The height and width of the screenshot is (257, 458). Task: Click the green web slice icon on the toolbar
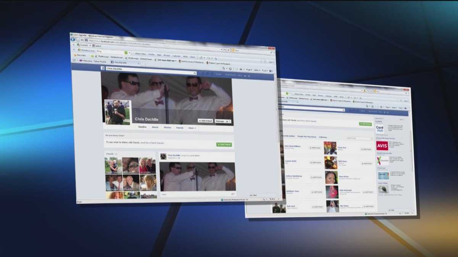coord(126,53)
